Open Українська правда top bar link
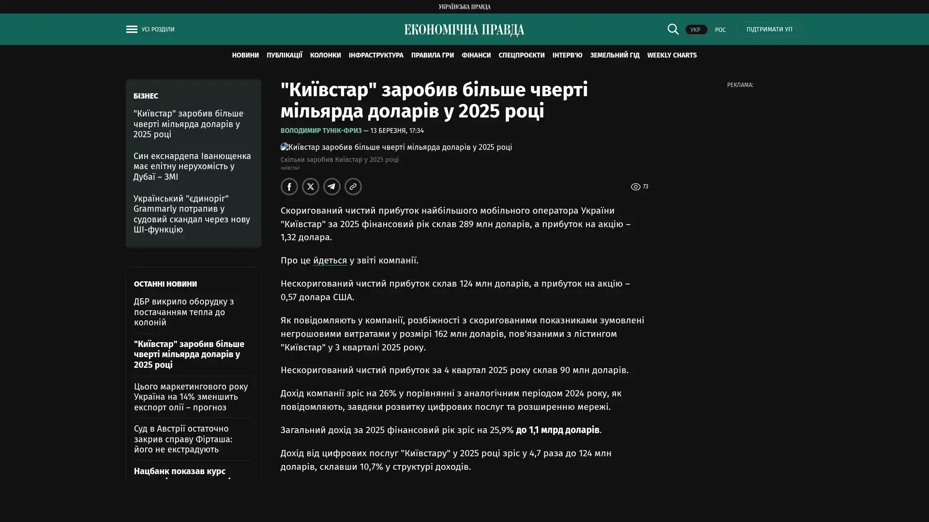 (x=464, y=7)
